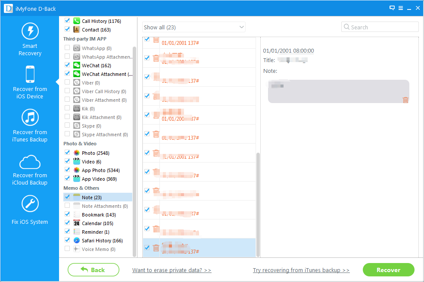Uncheck the WeChat checkbox
This screenshot has height=282, width=424.
coord(67,65)
